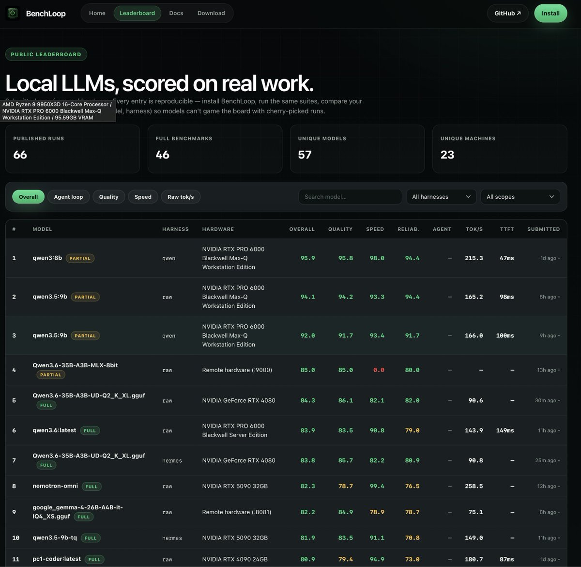Image resolution: width=581 pixels, height=567 pixels.
Task: Click the 47ms TTFT value
Action: pos(507,258)
